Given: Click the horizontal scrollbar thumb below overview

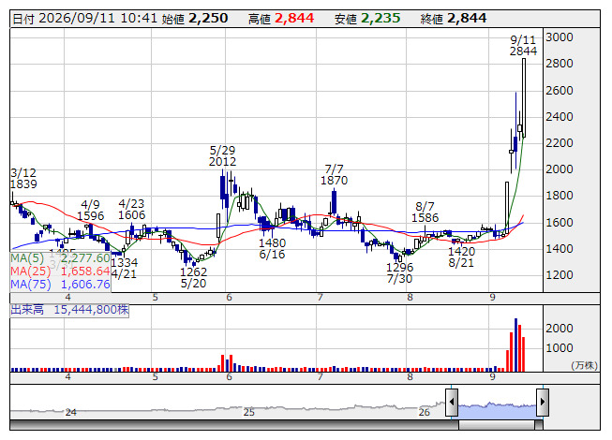Looking at the screenshot, I should point(497,425).
